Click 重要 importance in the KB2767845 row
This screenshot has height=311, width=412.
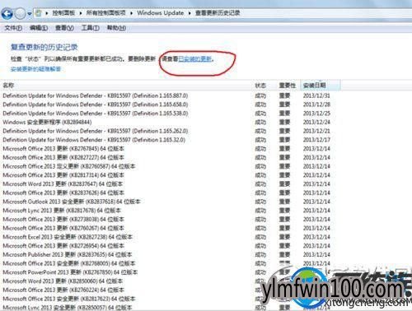[284, 149]
